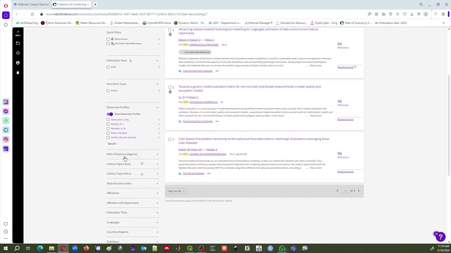Select record 1 checkbox
The image size is (451, 253).
tap(170, 30)
